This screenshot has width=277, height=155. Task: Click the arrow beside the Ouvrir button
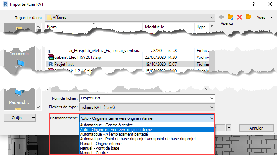229,128
